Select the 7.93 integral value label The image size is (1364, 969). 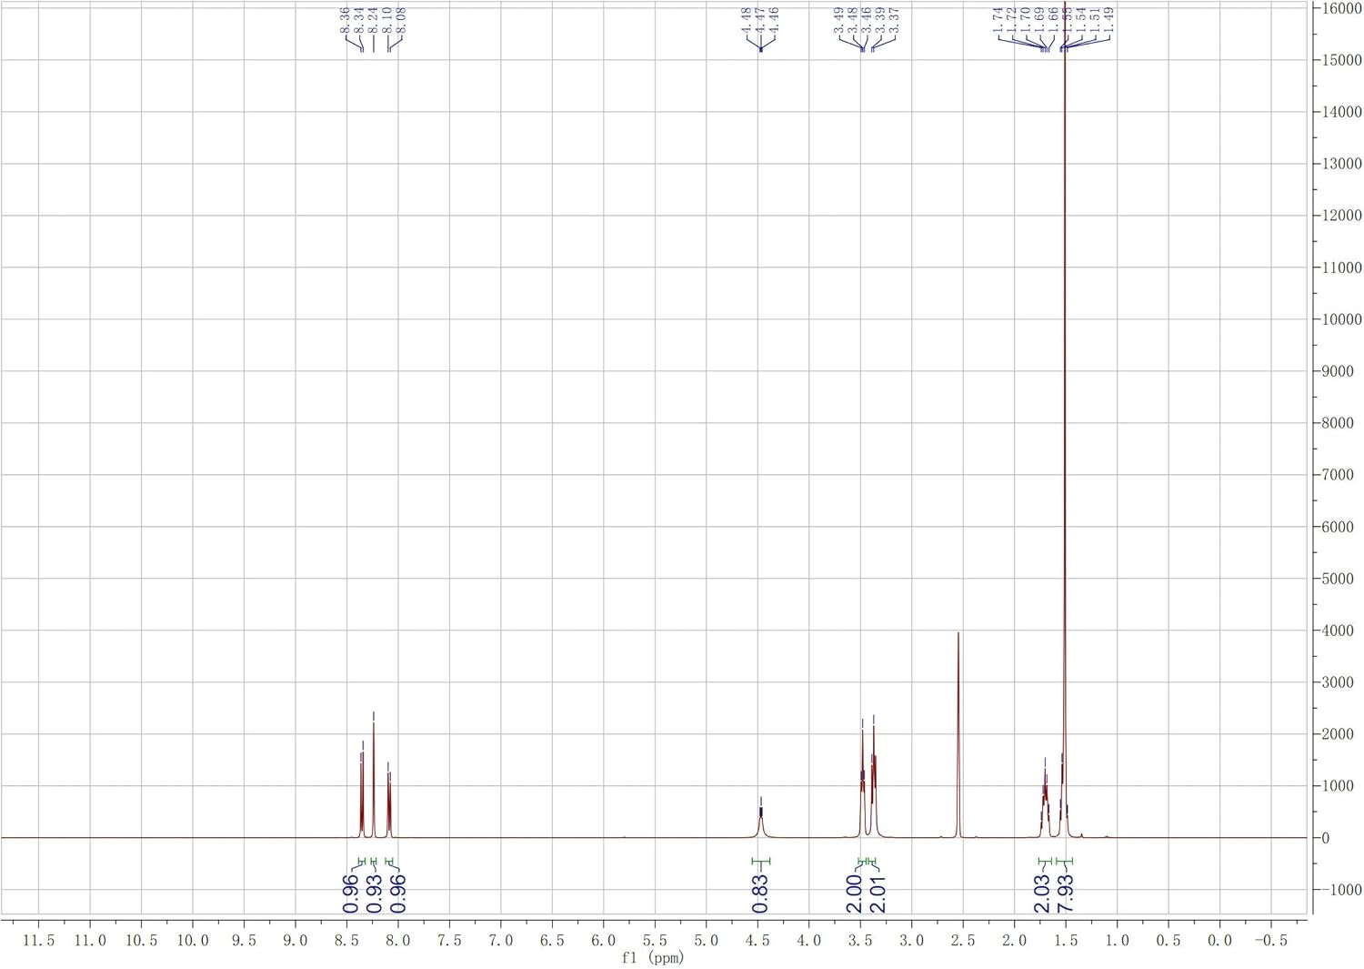[1066, 893]
